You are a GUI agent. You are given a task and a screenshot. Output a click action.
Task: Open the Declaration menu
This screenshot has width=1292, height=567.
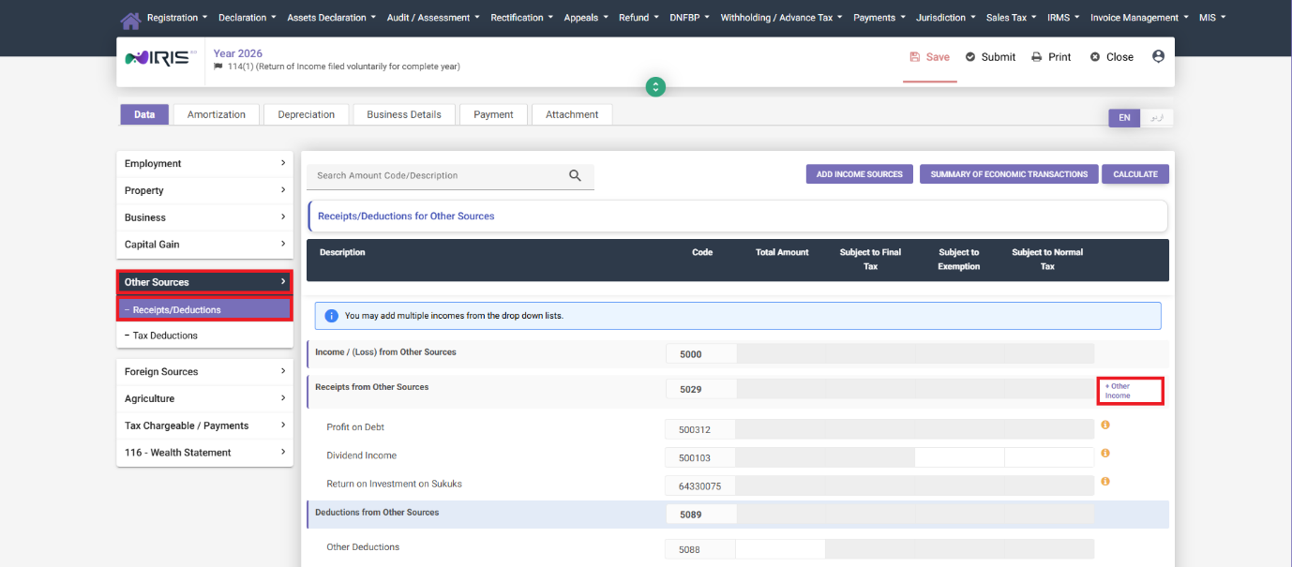tap(248, 18)
